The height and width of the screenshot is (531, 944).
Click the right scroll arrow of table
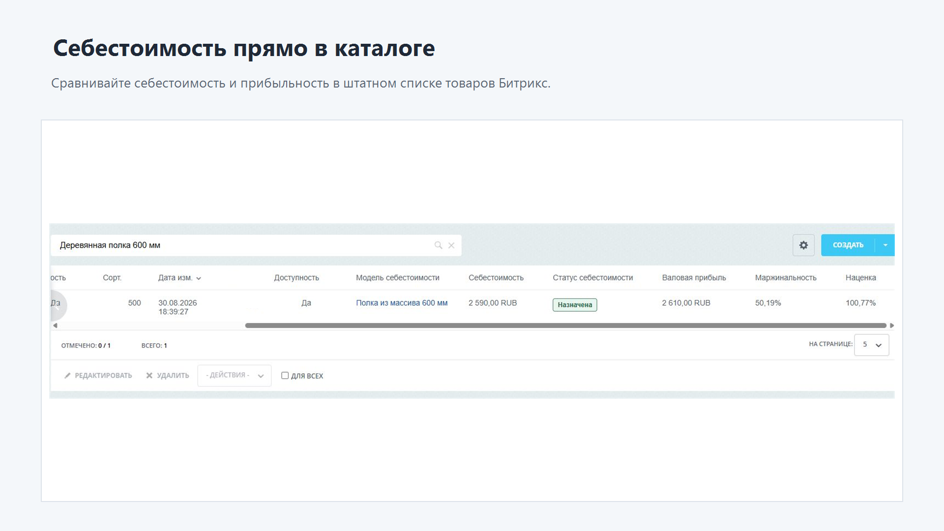pos(891,325)
